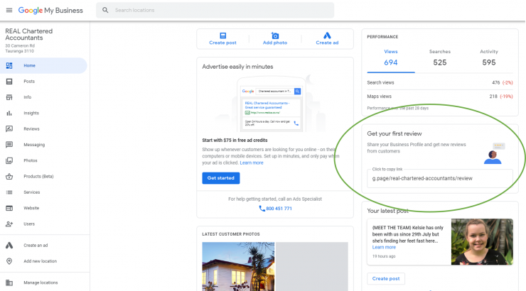Click the Info storefront icon
This screenshot has height=291, width=526.
coord(9,97)
